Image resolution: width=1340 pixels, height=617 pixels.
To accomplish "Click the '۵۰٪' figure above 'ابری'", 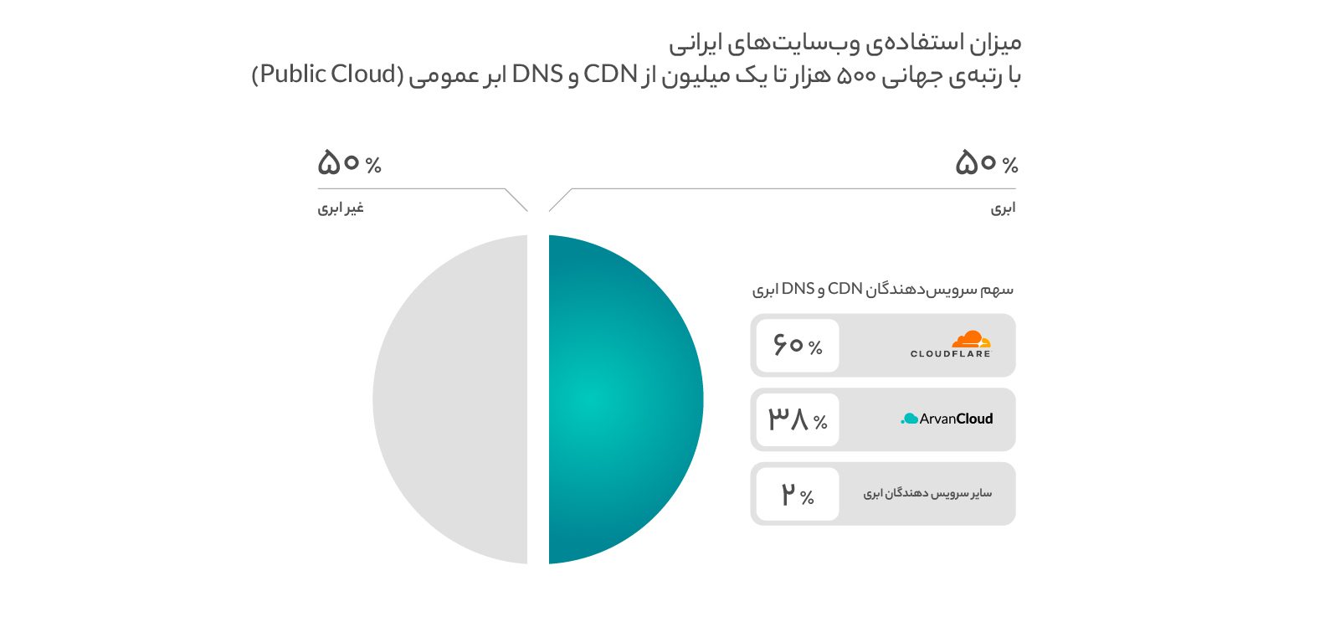I will click(x=986, y=162).
